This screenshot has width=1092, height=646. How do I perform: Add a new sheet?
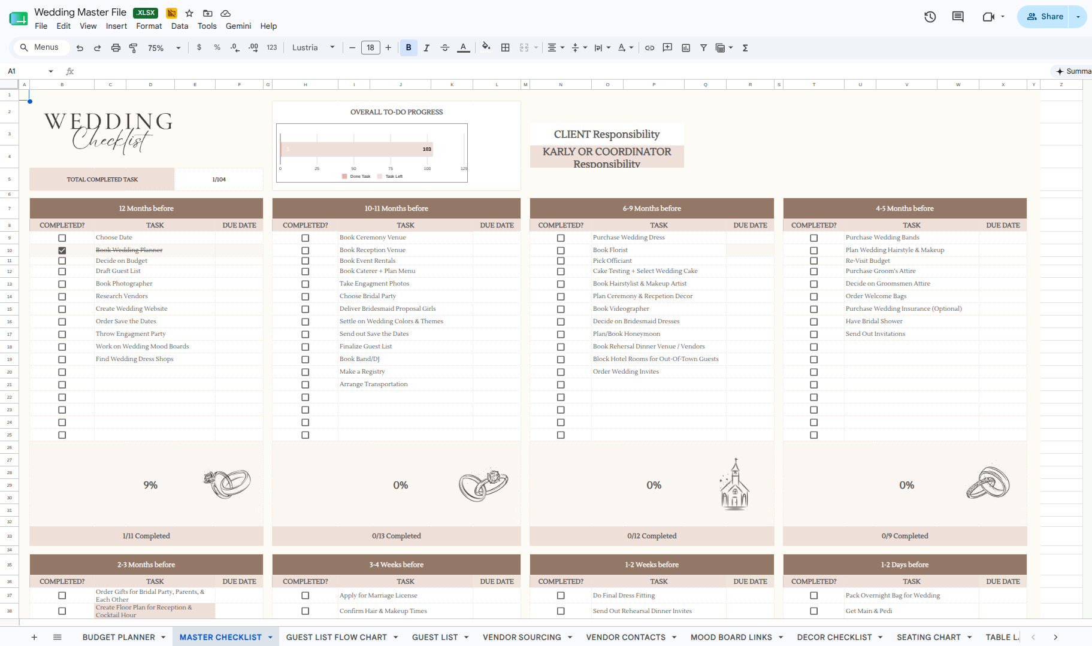[x=34, y=637]
